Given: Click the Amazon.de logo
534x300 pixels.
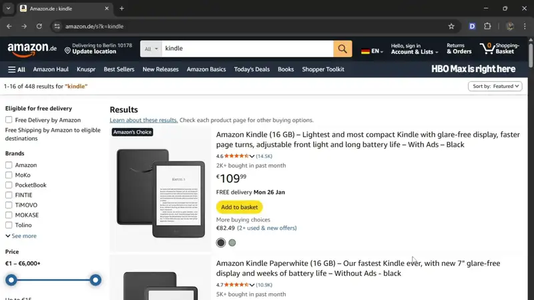Looking at the screenshot, I should [x=32, y=49].
